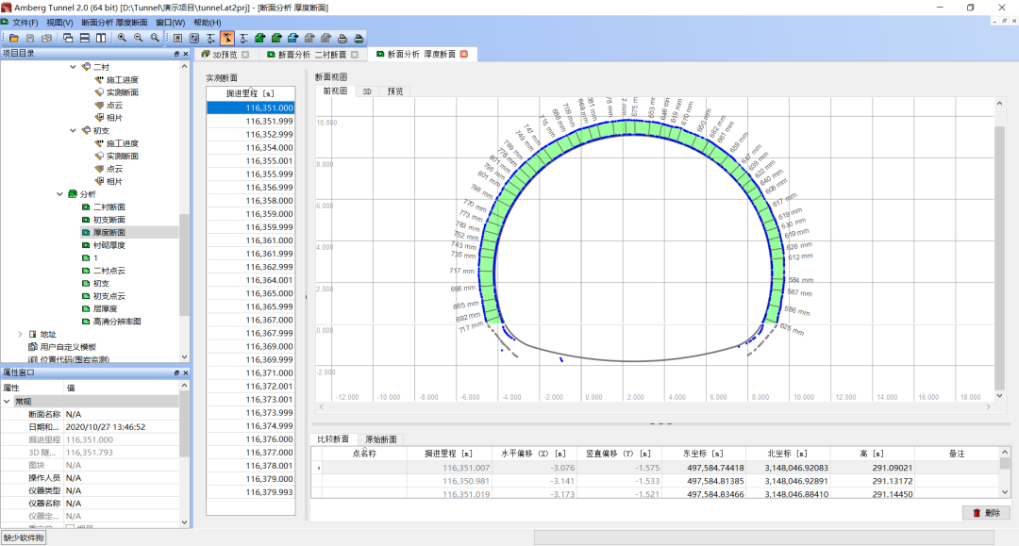Open the 文件(F) menu

click(25, 23)
